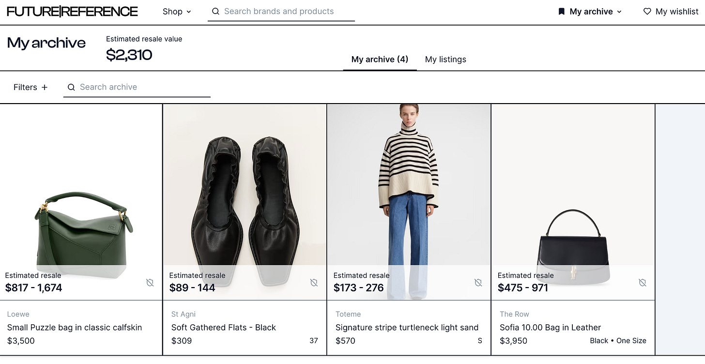Image resolution: width=705 pixels, height=364 pixels.
Task: Open the striped turtleneck model thumbnail
Action: [409, 202]
